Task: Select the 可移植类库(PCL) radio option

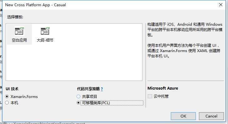Action: [x=78, y=103]
